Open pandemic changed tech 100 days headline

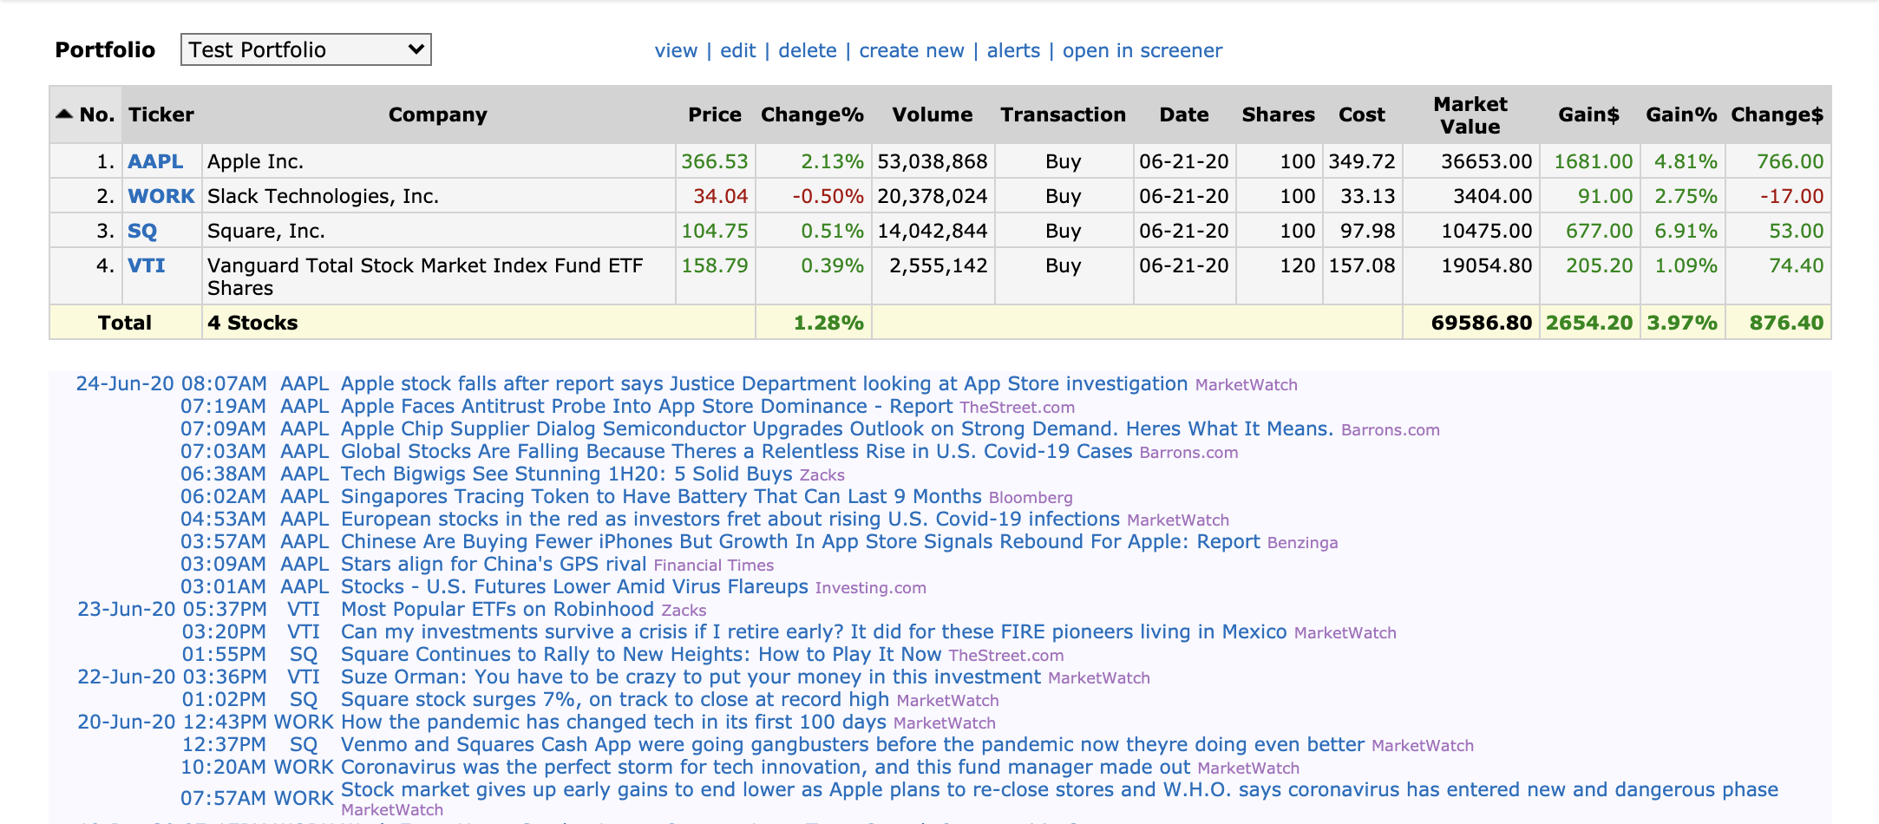coord(613,722)
